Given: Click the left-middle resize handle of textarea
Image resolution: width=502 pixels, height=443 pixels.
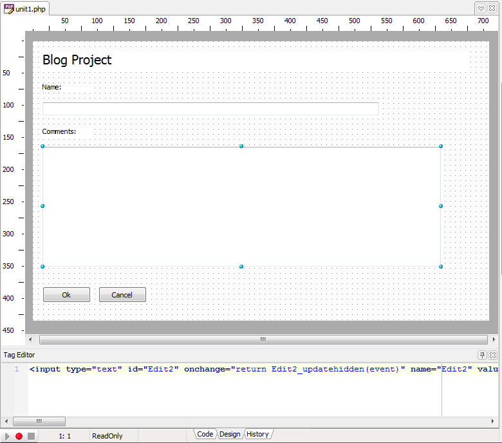Looking at the screenshot, I should tap(42, 206).
